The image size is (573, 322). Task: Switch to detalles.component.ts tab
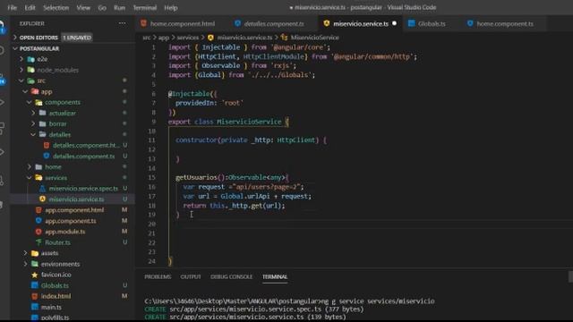coord(273,24)
